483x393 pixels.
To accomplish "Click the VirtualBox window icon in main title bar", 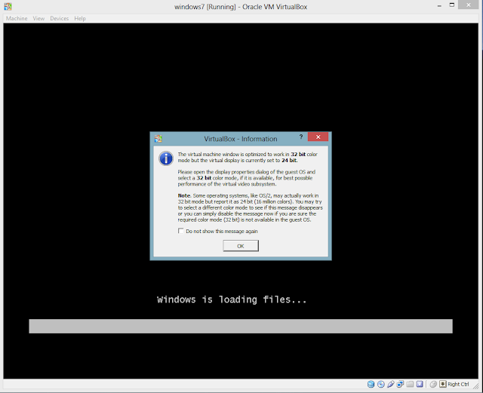I will (8, 7).
